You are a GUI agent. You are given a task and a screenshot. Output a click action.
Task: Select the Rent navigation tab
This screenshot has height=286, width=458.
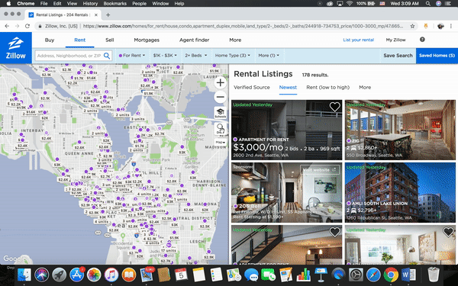[x=79, y=40]
